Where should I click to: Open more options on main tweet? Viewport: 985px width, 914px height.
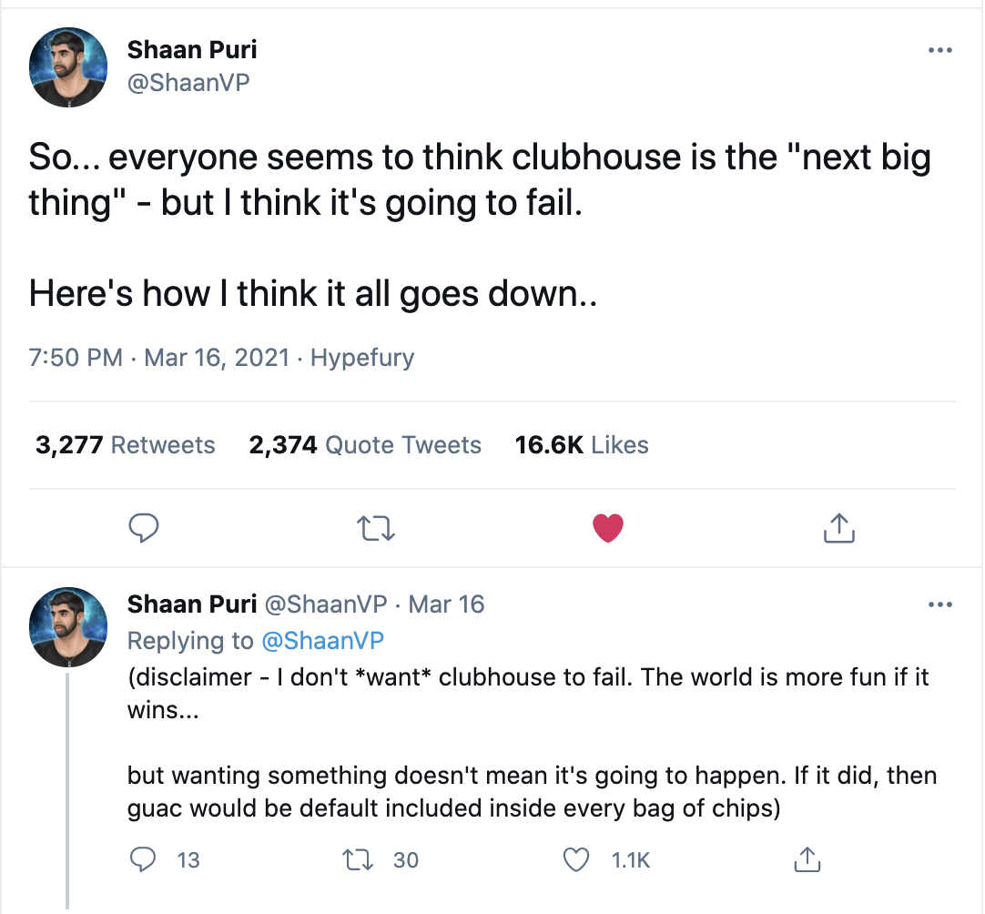pos(939,50)
